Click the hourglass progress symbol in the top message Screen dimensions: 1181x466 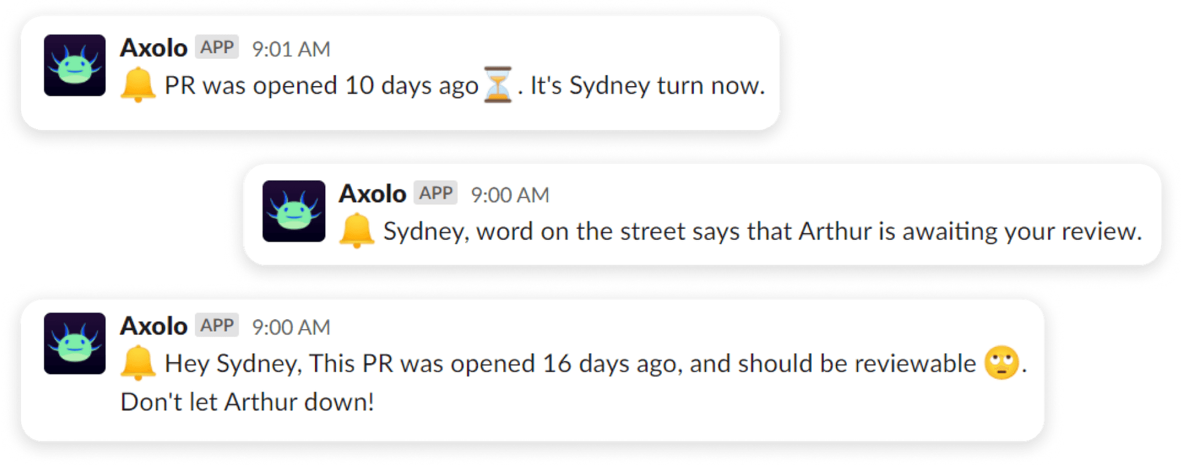pos(498,84)
